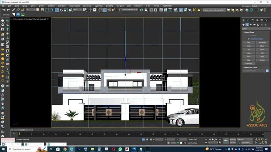271x152 pixels.
Task: Open the Workspaces Default dropdown
Action: (261, 6)
